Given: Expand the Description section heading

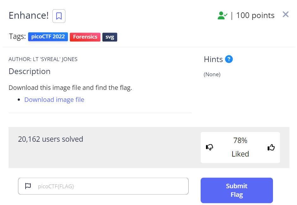Looking at the screenshot, I should pyautogui.click(x=29, y=71).
